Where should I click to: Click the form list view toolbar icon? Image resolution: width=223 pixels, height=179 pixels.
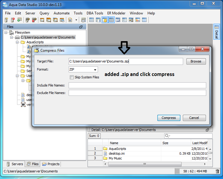pos(124,20)
